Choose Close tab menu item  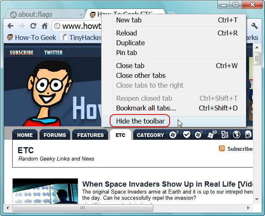(174, 66)
